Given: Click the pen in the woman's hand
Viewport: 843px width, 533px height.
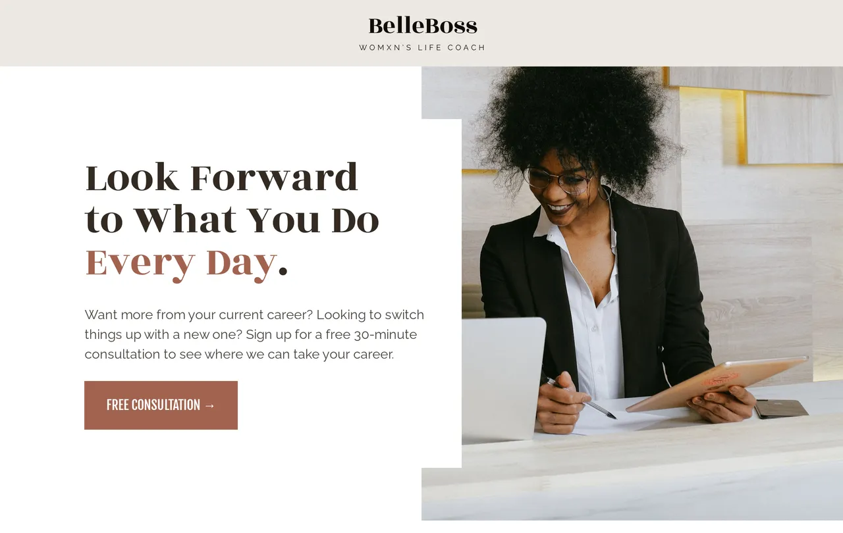Looking at the screenshot, I should (581, 398).
